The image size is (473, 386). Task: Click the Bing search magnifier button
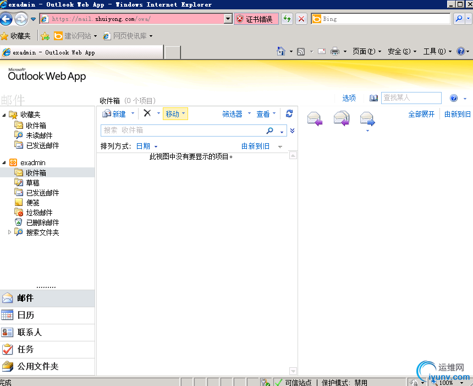tap(459, 19)
